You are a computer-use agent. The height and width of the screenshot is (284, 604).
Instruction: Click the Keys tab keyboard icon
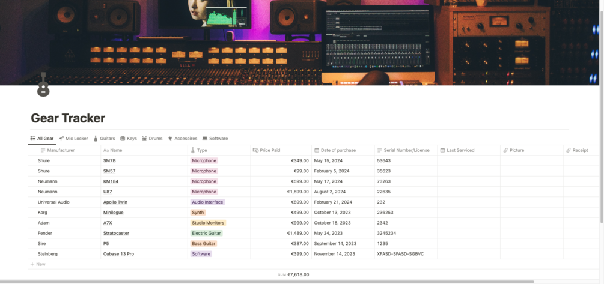coord(123,139)
